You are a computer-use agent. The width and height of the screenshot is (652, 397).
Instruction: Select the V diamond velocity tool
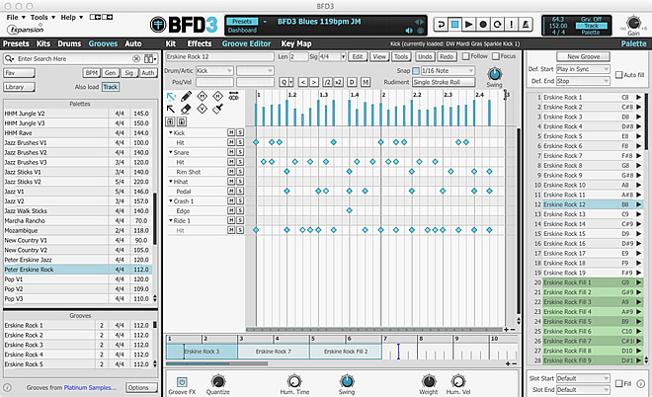point(203,109)
